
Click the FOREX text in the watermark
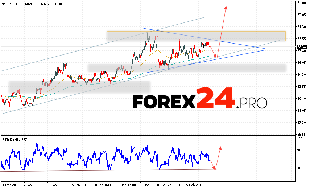[x=164, y=102]
